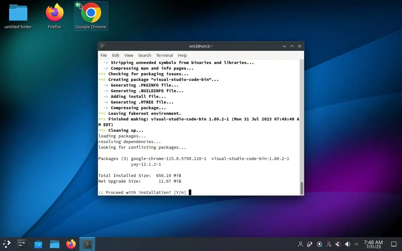402x251 pixels.
Task: Click 'loading packages...' line
Action: (x=122, y=136)
